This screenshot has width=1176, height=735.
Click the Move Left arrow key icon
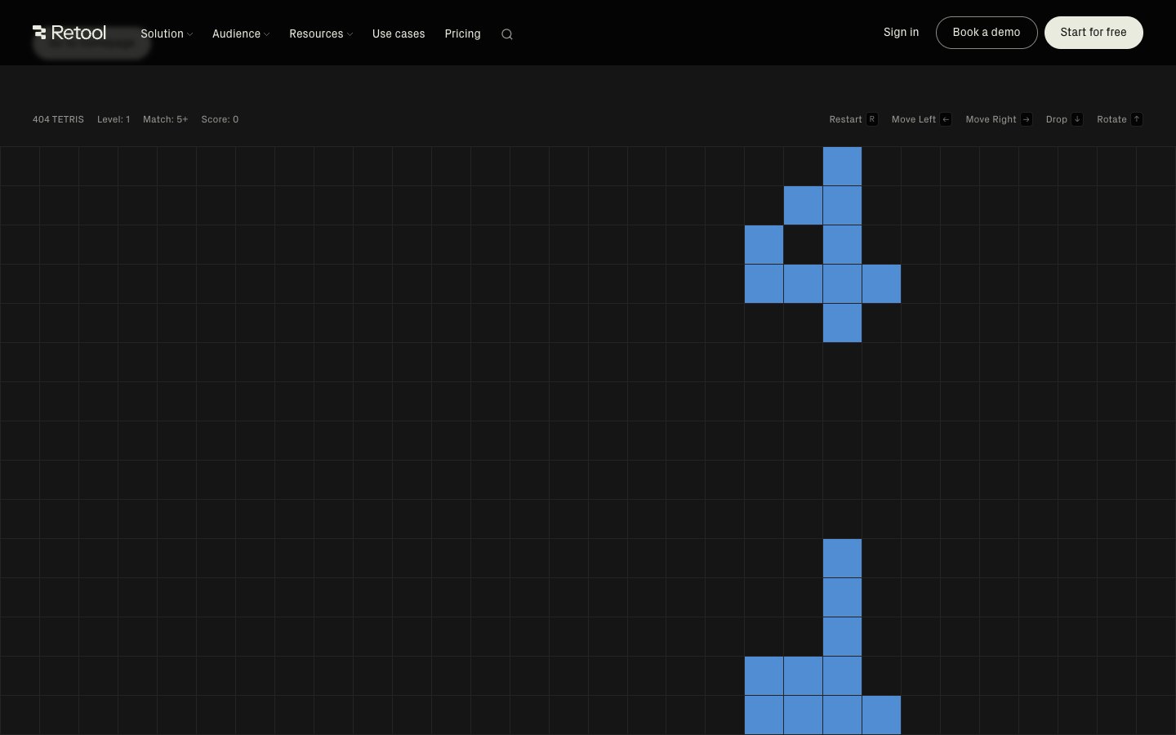(x=946, y=119)
